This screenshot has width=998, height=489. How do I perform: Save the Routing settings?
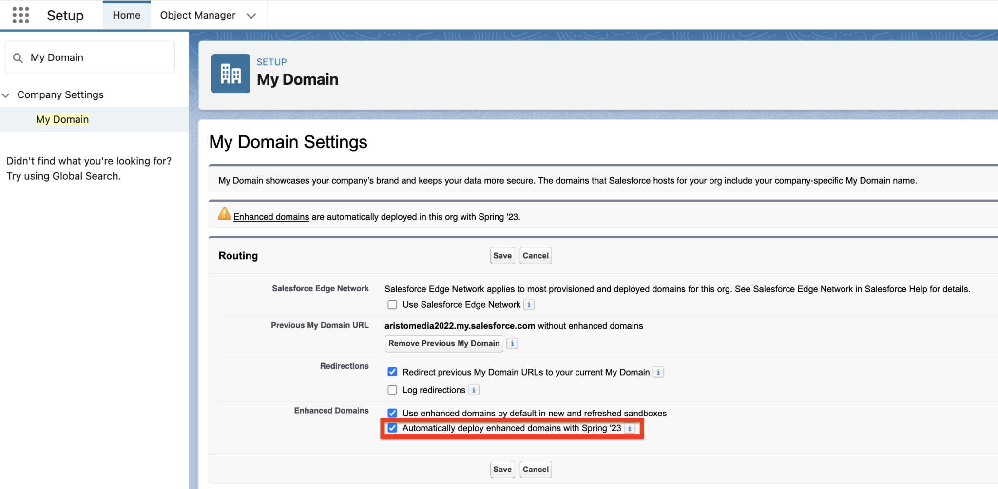[502, 255]
